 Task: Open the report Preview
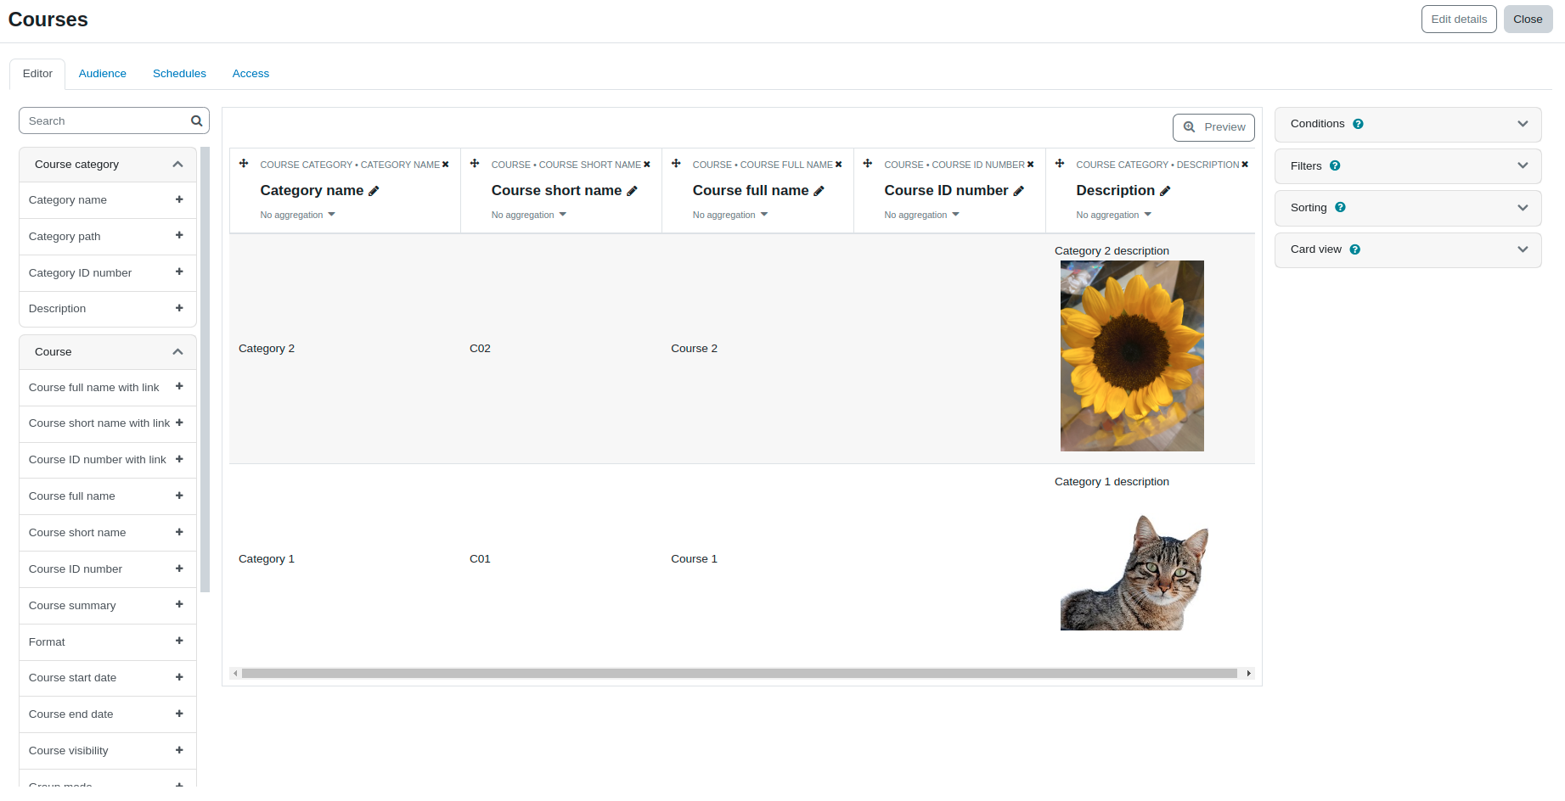1213,127
